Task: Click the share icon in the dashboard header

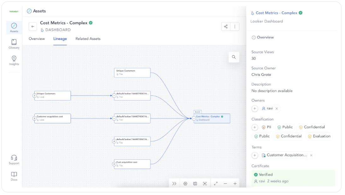Action: tap(226, 27)
